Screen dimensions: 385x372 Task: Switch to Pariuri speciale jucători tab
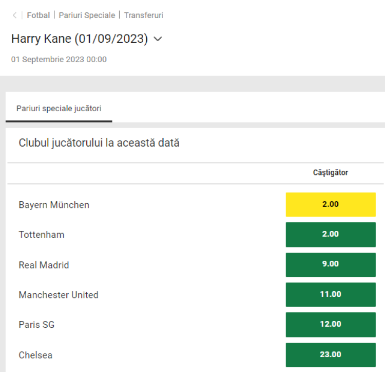pyautogui.click(x=59, y=109)
